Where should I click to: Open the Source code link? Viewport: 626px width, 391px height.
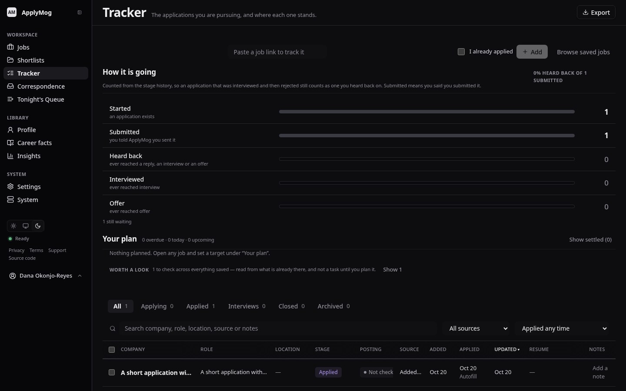pyautogui.click(x=22, y=258)
